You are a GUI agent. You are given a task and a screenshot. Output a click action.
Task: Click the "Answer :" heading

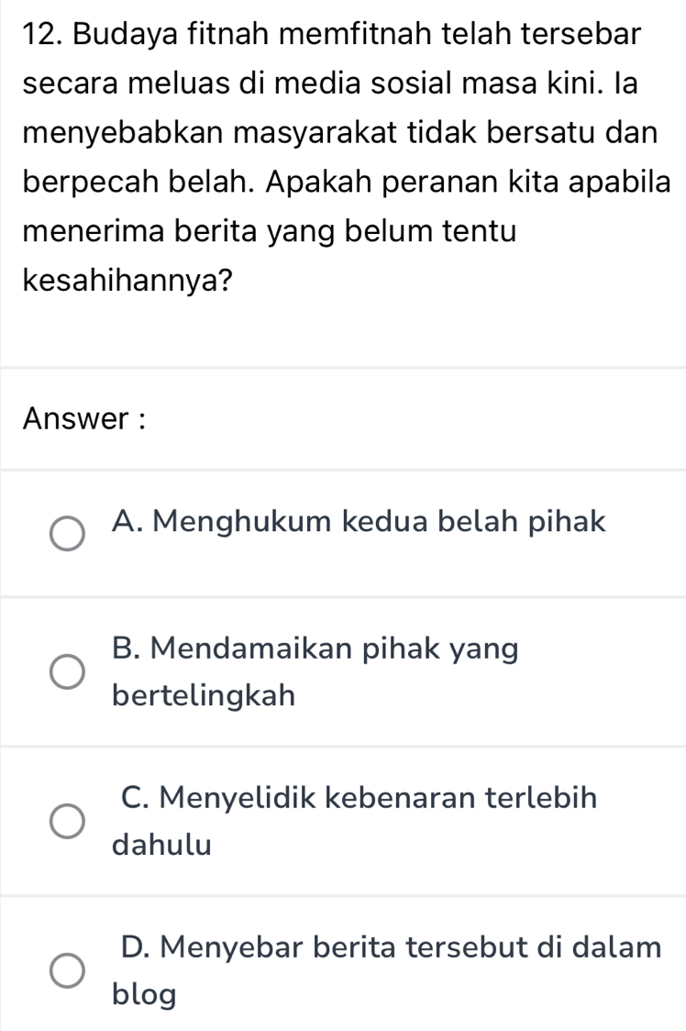pos(83,419)
